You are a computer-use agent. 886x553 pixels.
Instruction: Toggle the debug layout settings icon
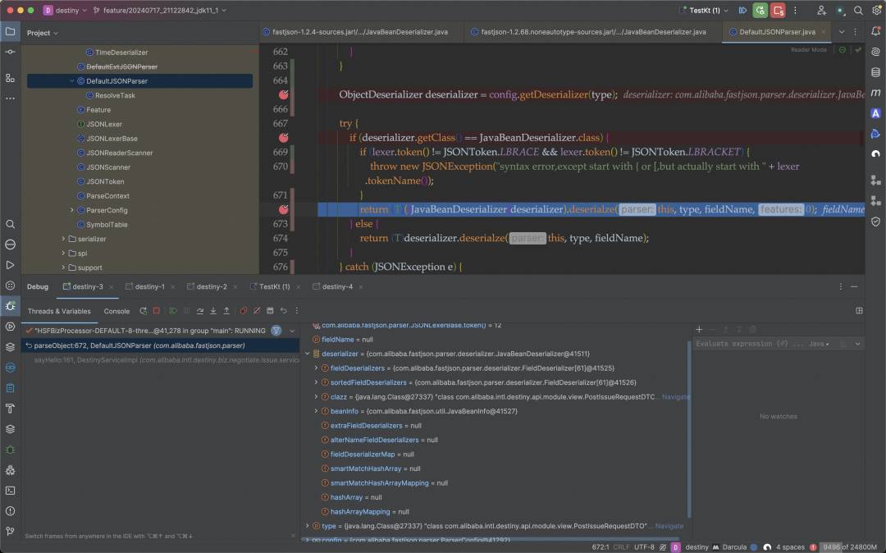(859, 311)
